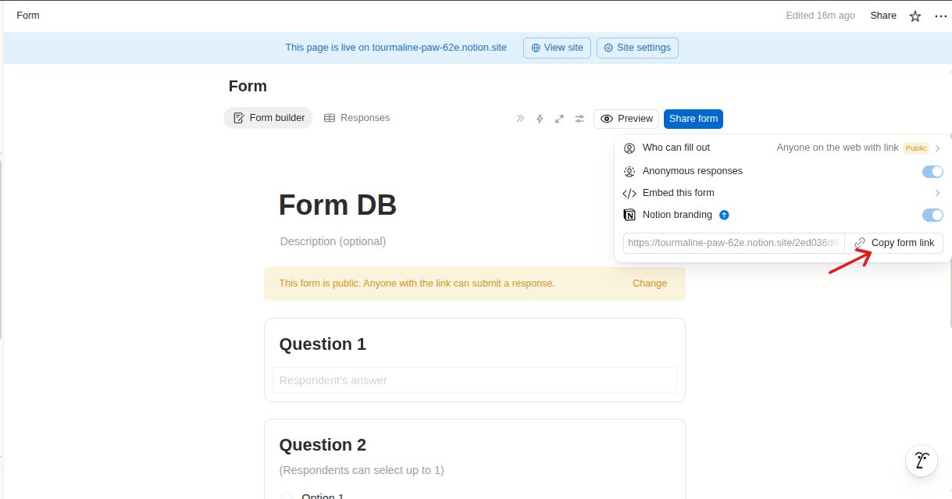952x499 pixels.
Task: Open the Notion AI assistant floating icon
Action: [921, 461]
